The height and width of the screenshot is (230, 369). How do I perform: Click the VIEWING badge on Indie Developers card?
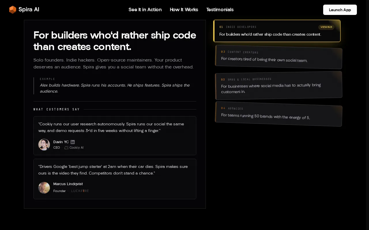326,27
